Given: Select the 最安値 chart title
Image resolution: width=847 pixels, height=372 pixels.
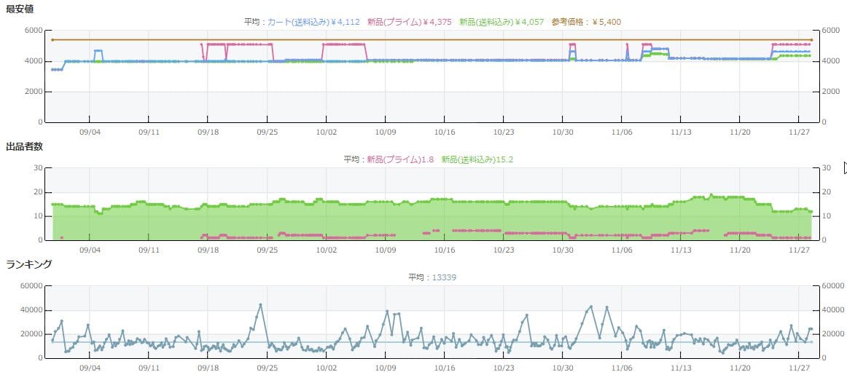Looking at the screenshot, I should click(x=20, y=9).
